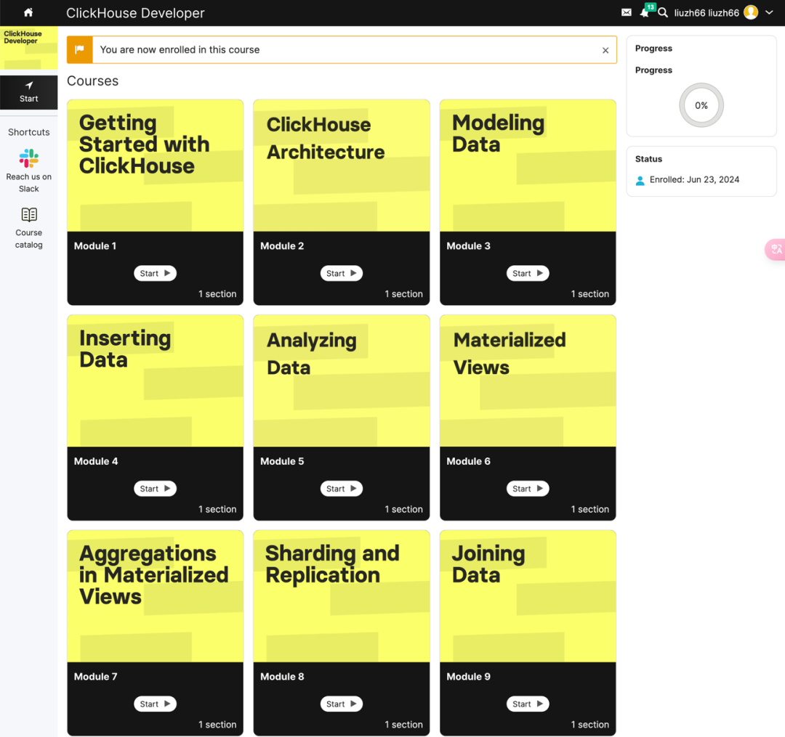Click the Module 4 label
This screenshot has width=785, height=737.
96,462
